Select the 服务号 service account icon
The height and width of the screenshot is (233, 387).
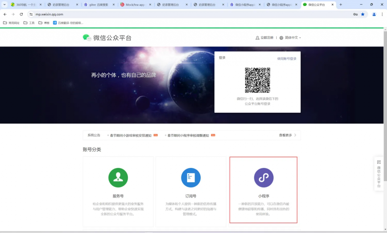[118, 178]
